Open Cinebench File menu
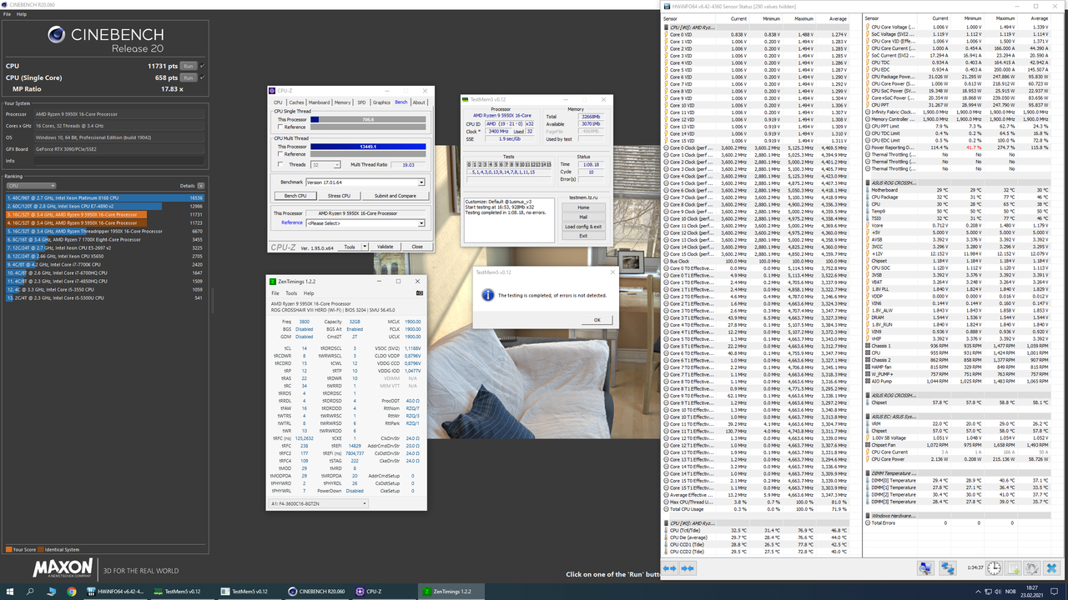Screen dimensions: 1068x600 (x=8, y=14)
